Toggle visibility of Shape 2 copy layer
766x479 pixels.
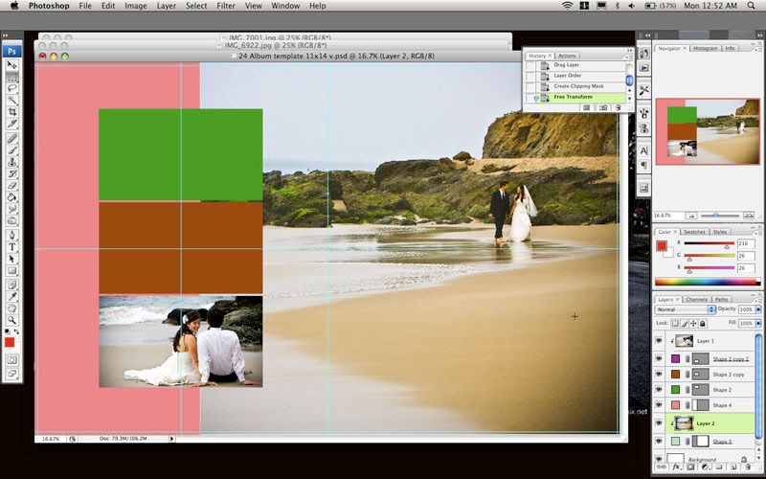(659, 374)
